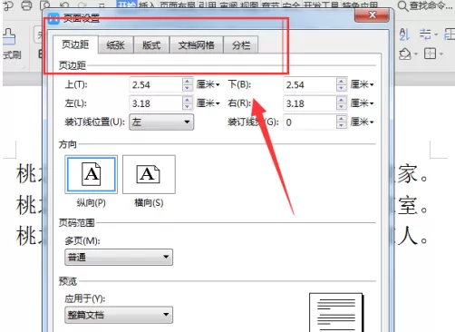Click document text ending with 室。
455x332 pixels.
tap(411, 206)
